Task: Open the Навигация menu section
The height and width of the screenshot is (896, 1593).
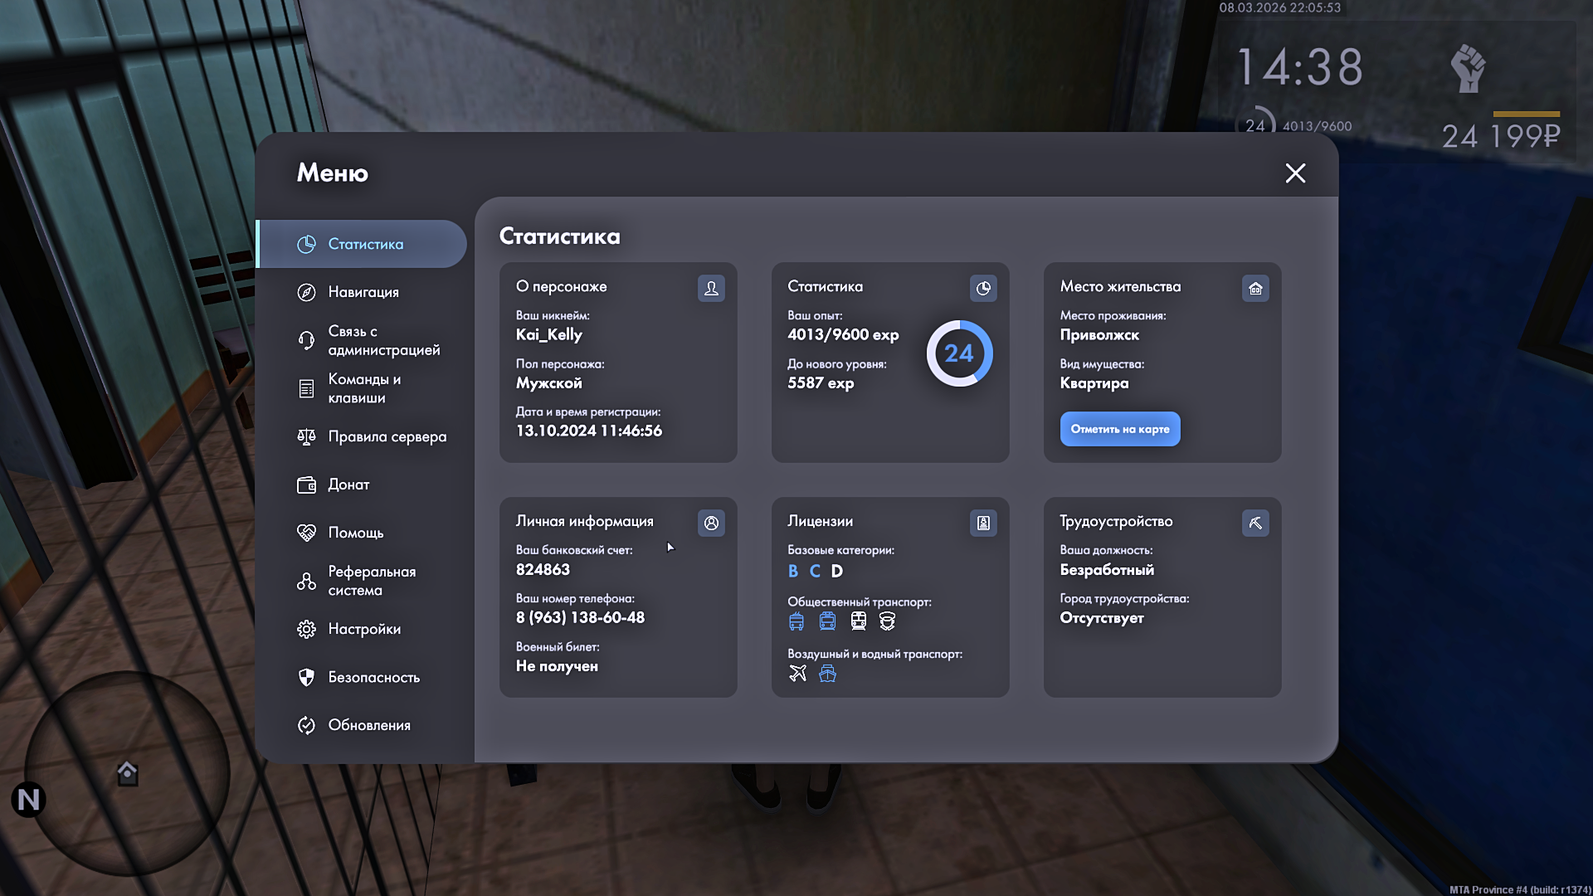Action: click(363, 292)
